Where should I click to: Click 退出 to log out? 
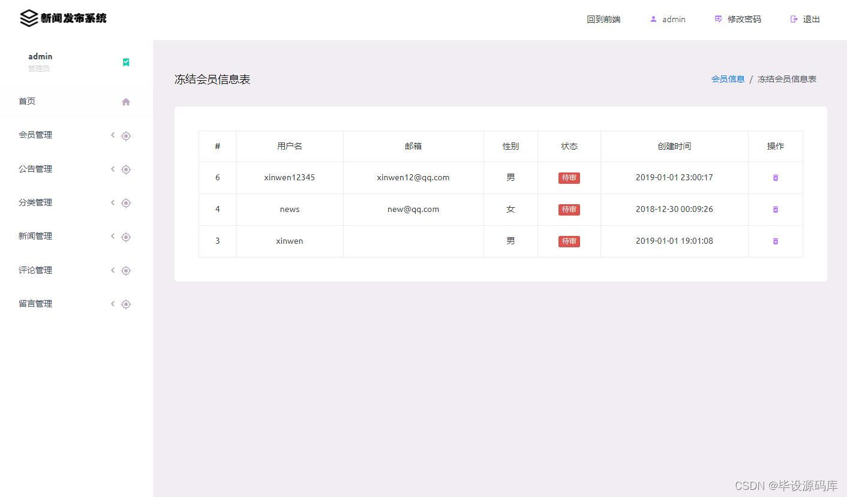[x=811, y=19]
